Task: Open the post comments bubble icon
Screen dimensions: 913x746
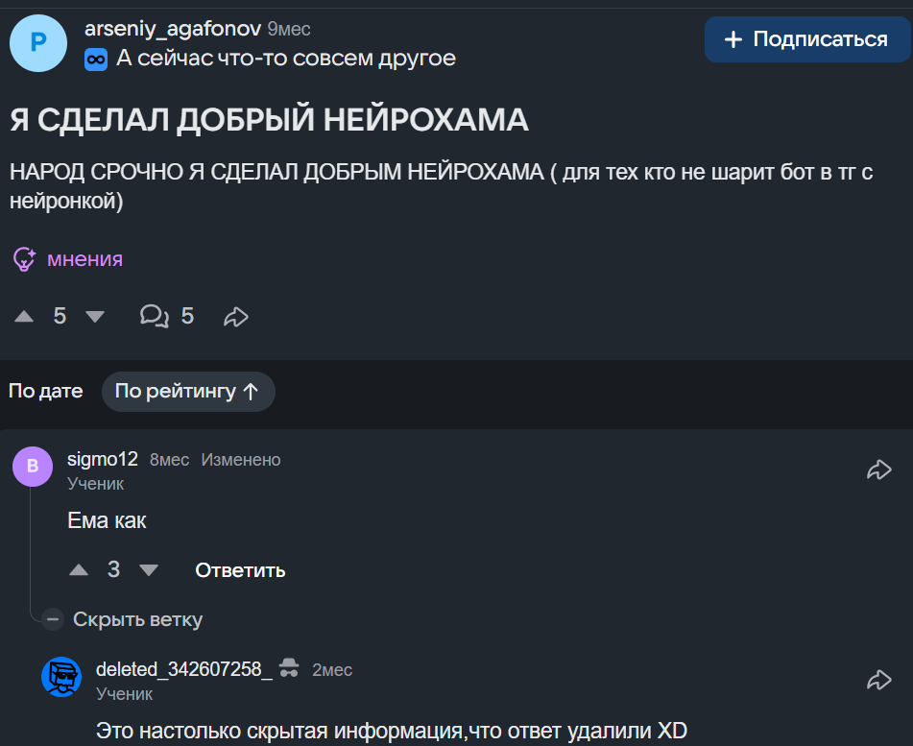Action: 155,316
